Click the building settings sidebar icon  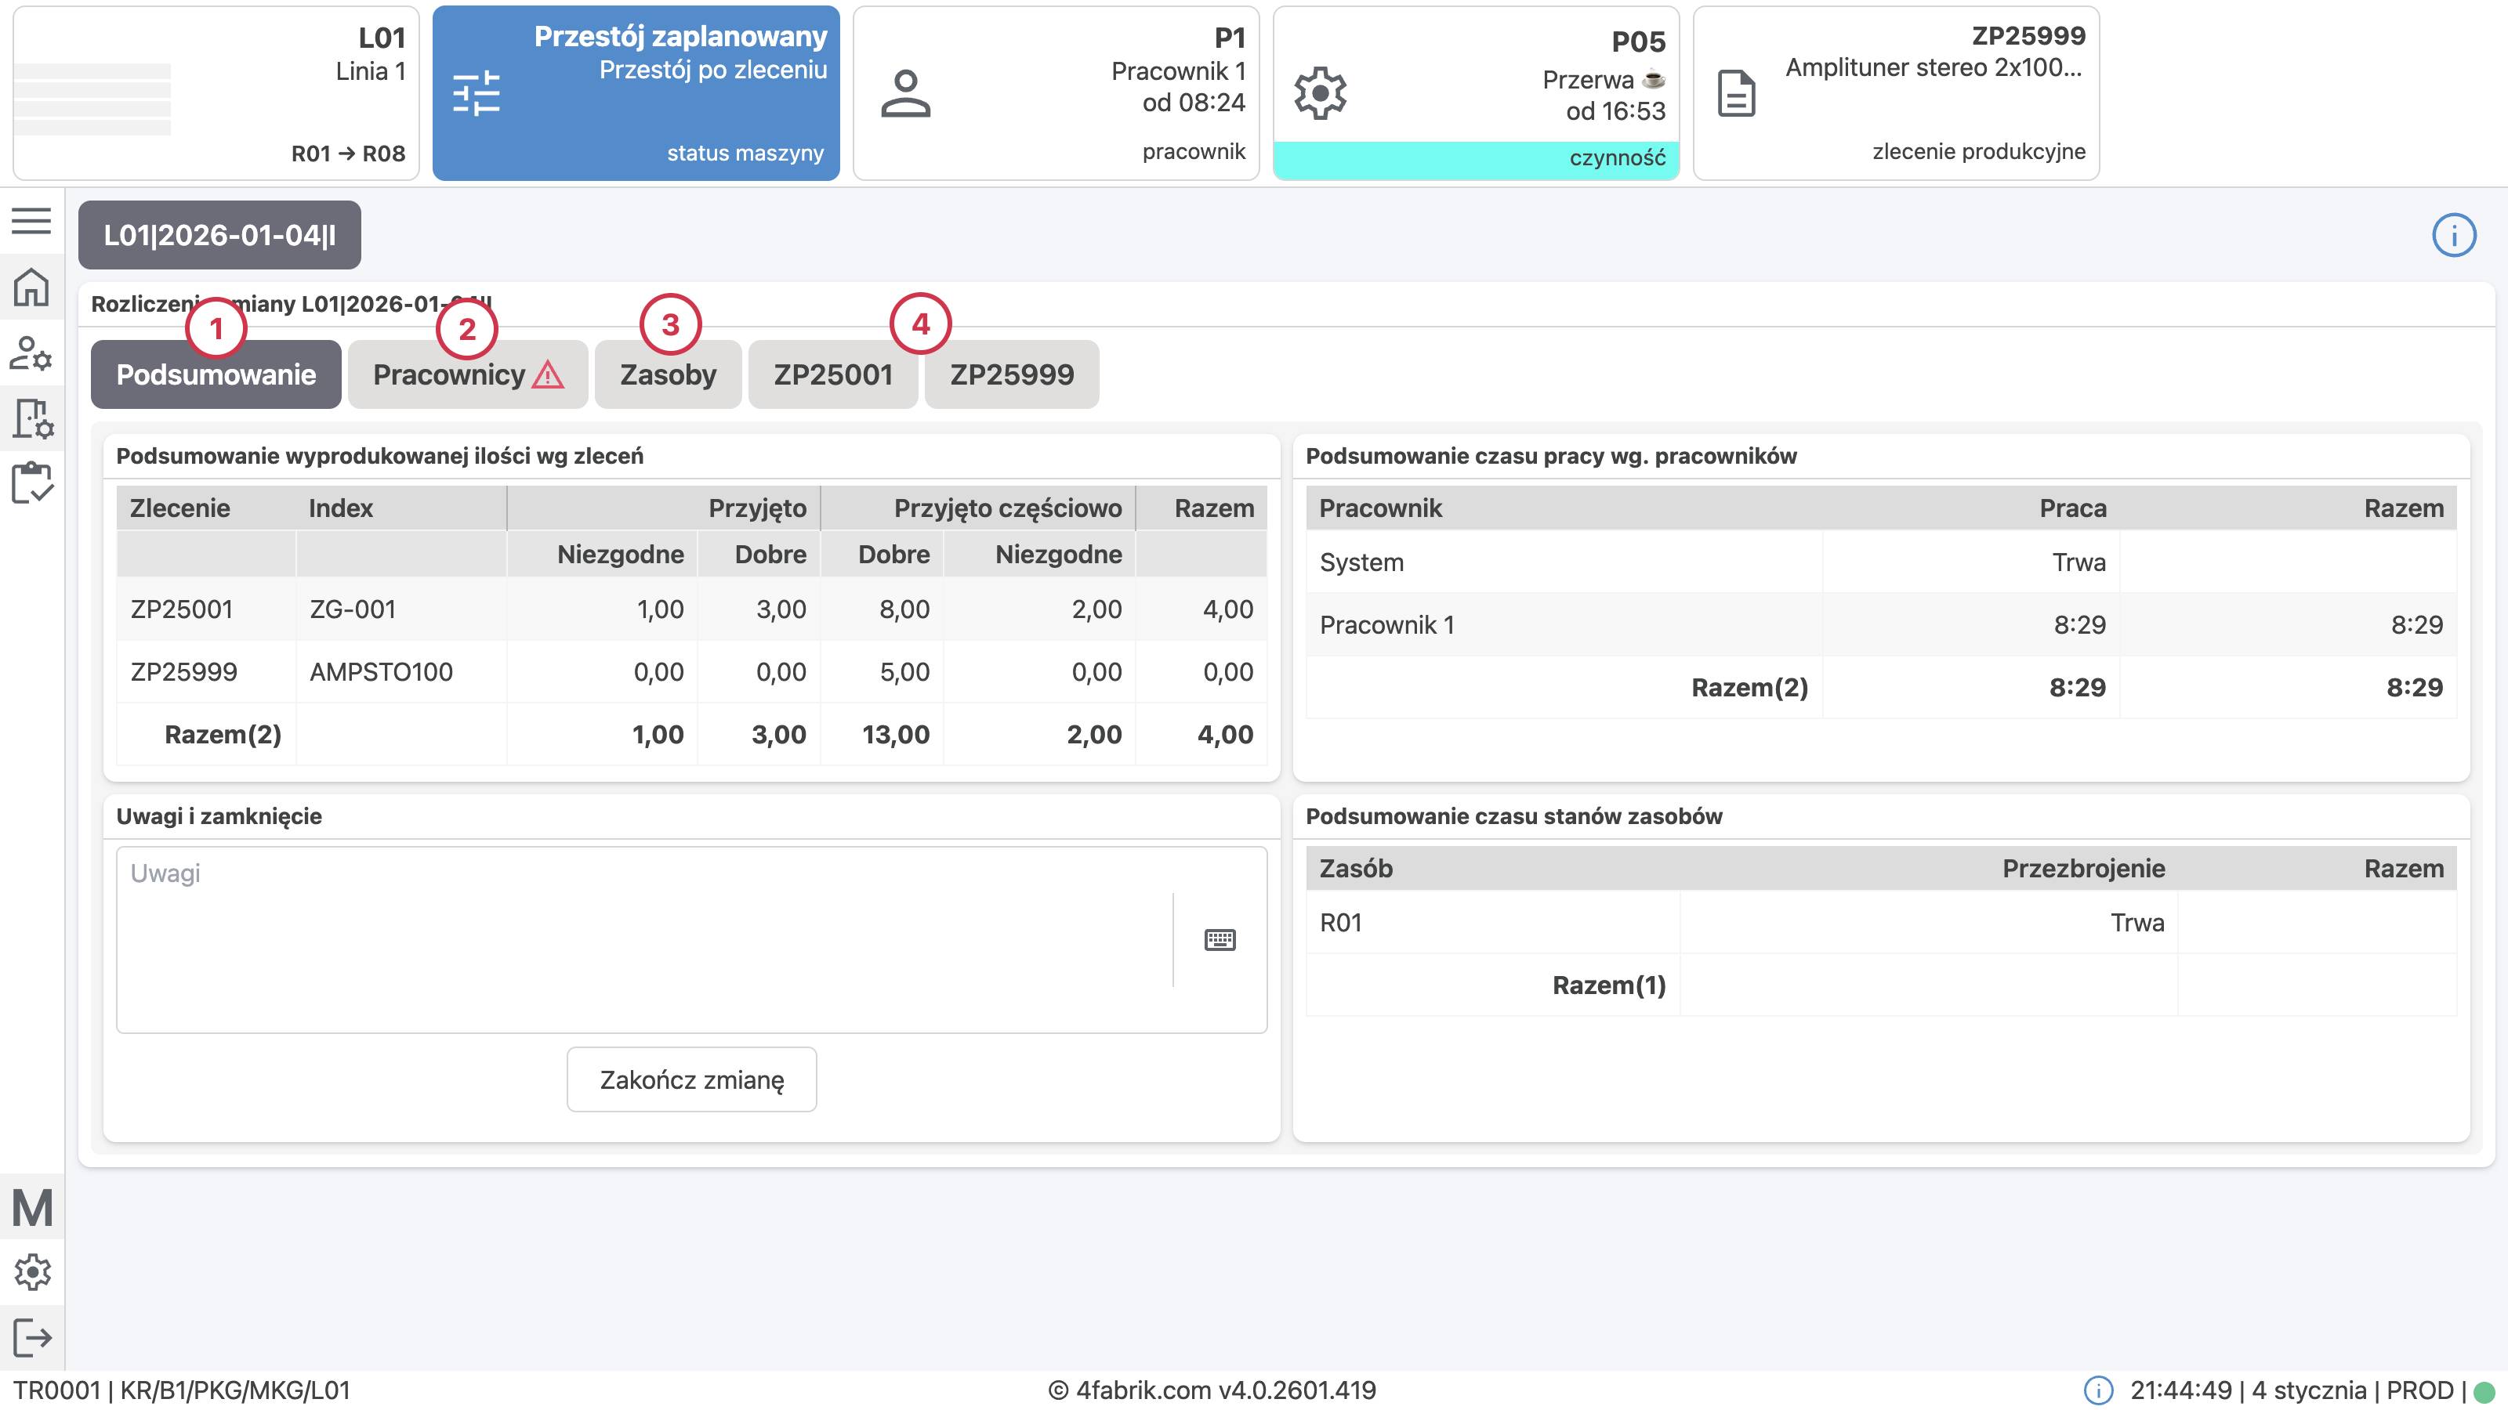31,418
